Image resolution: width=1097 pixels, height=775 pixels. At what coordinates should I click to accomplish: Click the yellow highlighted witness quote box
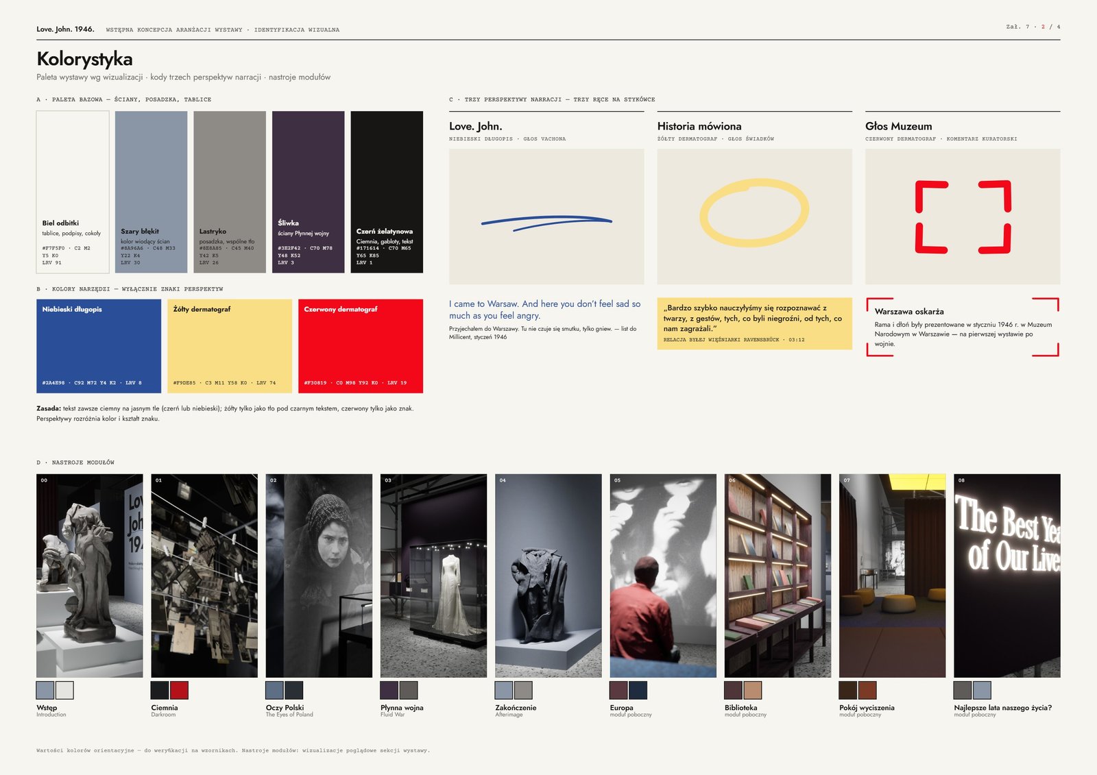pos(754,323)
